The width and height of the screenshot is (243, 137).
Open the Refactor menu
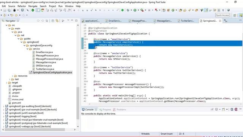point(22,6)
